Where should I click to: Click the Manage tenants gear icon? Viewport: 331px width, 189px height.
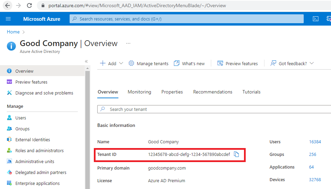point(131,63)
